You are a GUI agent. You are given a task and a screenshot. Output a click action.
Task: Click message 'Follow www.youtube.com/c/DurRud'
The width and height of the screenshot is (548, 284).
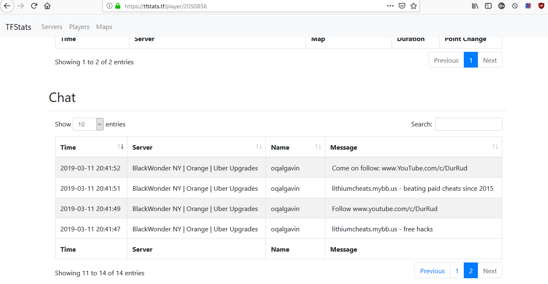coord(385,209)
